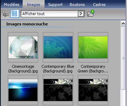Screen dimensions: 127x106
Task: Open the Boutons tab
Action: pyautogui.click(x=77, y=5)
